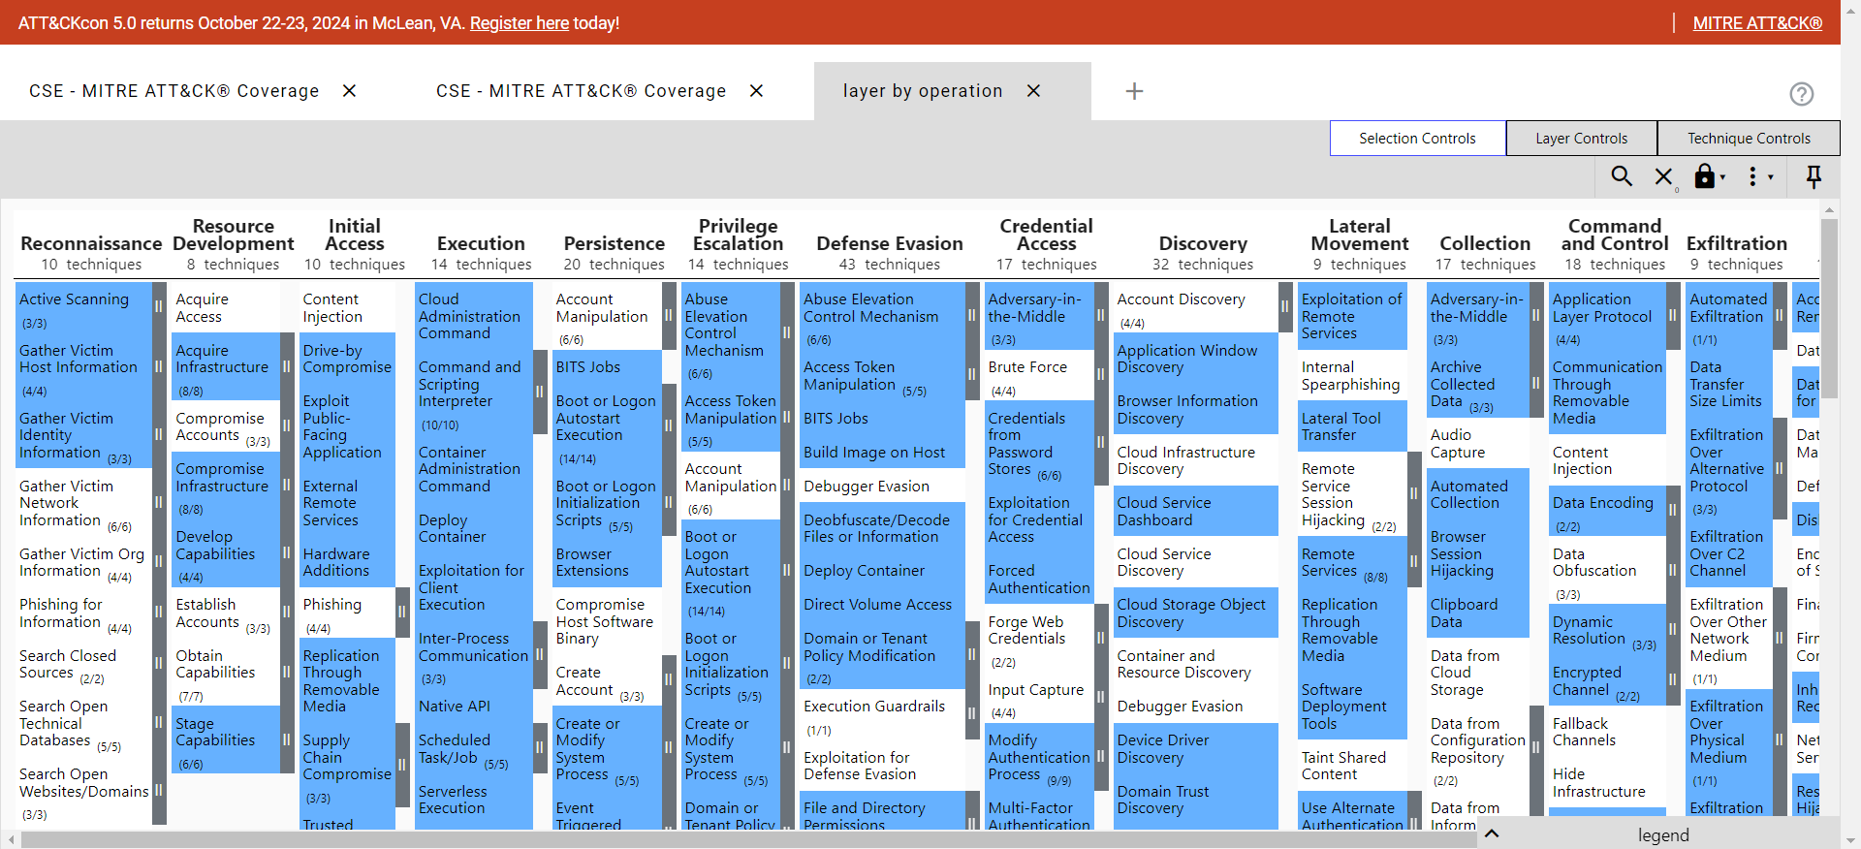Expand Active Scanning sub-techniques handle
1861x849 pixels.
(x=158, y=307)
